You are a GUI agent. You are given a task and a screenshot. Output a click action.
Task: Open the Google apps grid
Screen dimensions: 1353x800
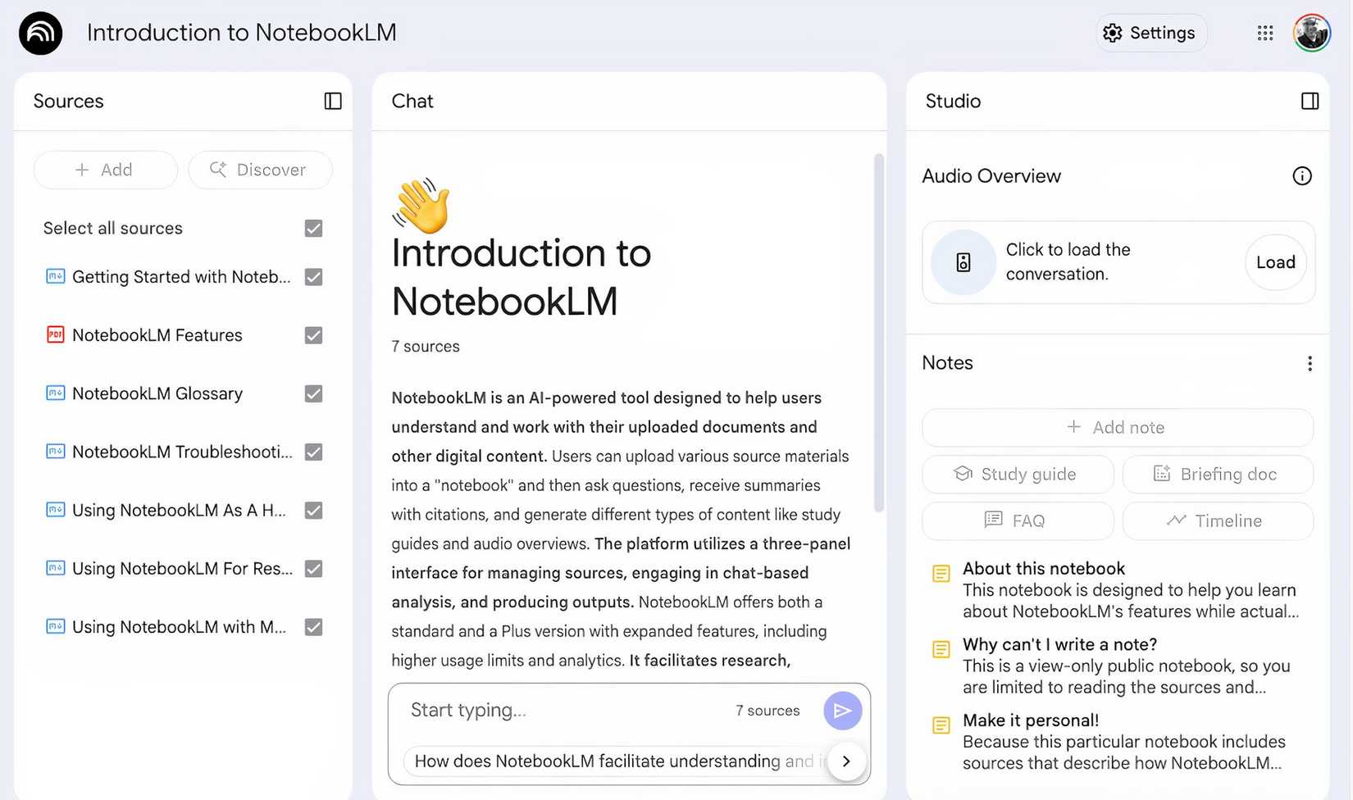click(x=1264, y=33)
